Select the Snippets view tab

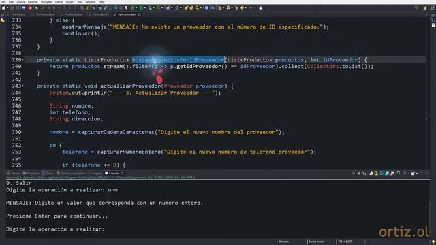pos(95,174)
